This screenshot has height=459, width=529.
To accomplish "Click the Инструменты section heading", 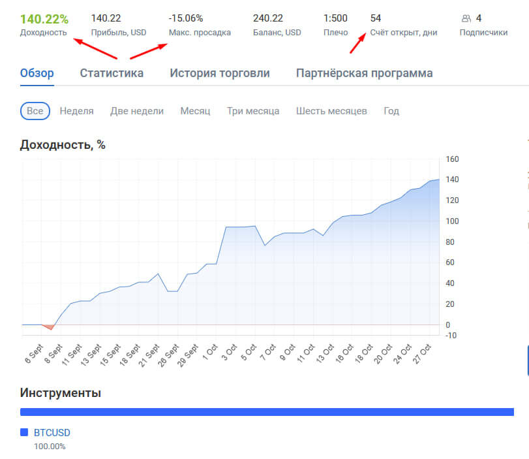I will (x=61, y=393).
